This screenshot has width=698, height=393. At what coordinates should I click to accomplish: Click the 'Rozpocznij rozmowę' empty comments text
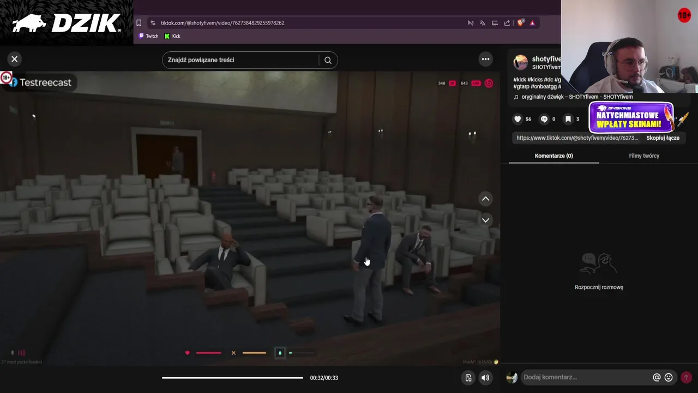(x=599, y=287)
